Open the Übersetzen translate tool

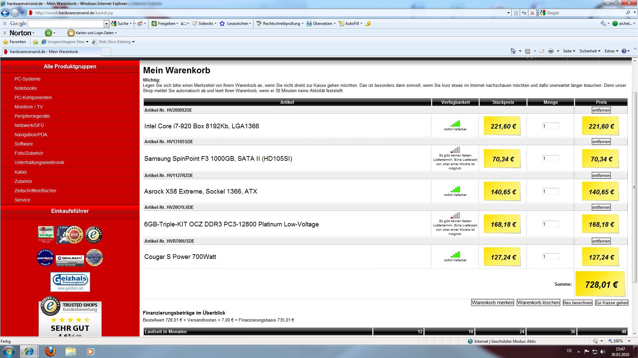click(321, 24)
